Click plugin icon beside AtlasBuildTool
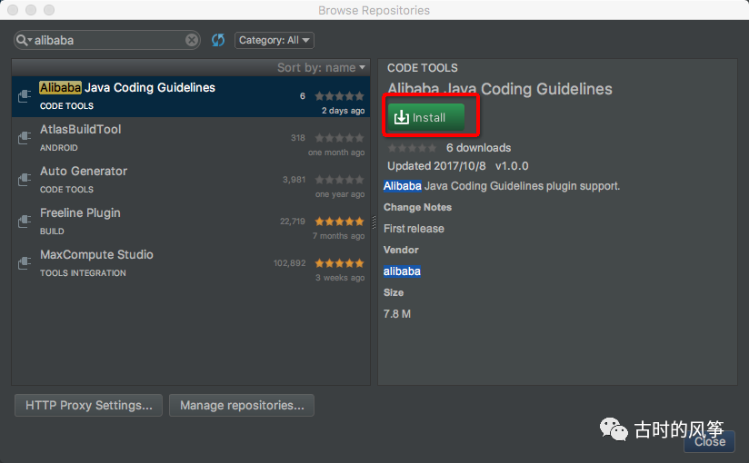 tap(25, 138)
